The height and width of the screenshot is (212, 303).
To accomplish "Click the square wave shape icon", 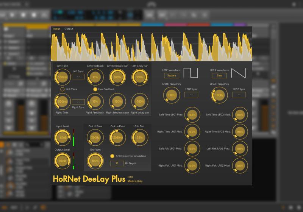I will tap(191, 73).
